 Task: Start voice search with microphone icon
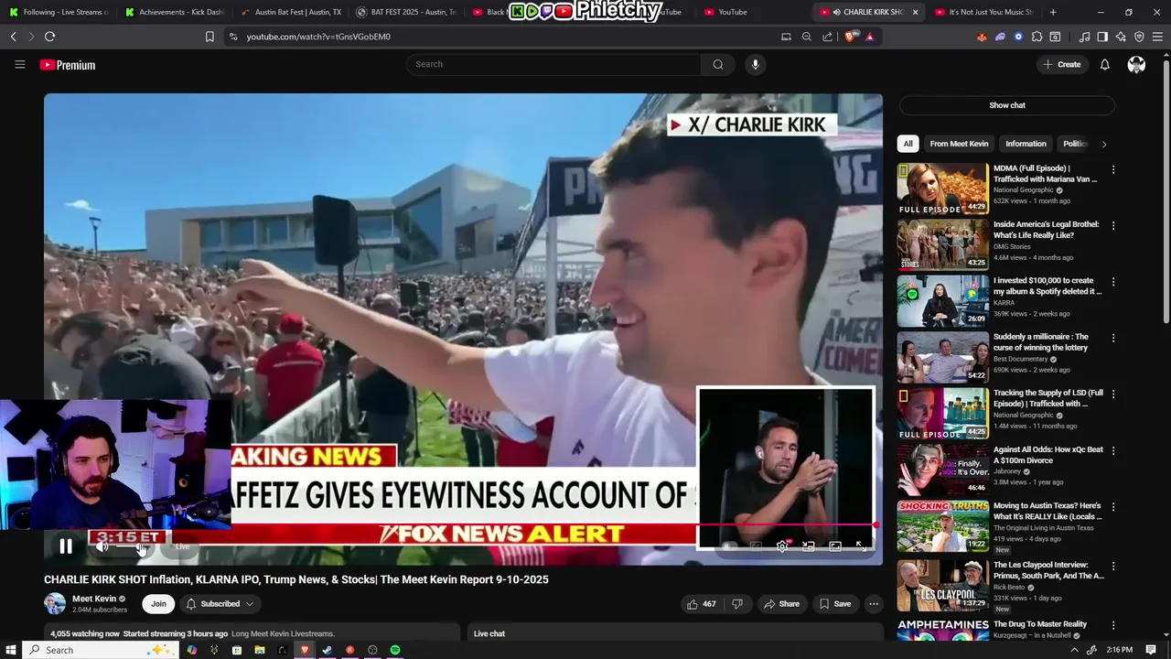[x=755, y=64]
